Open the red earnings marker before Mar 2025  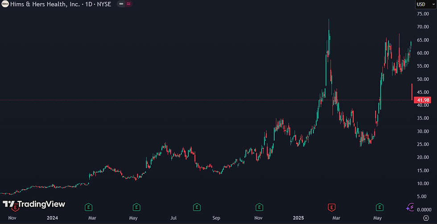point(331,207)
